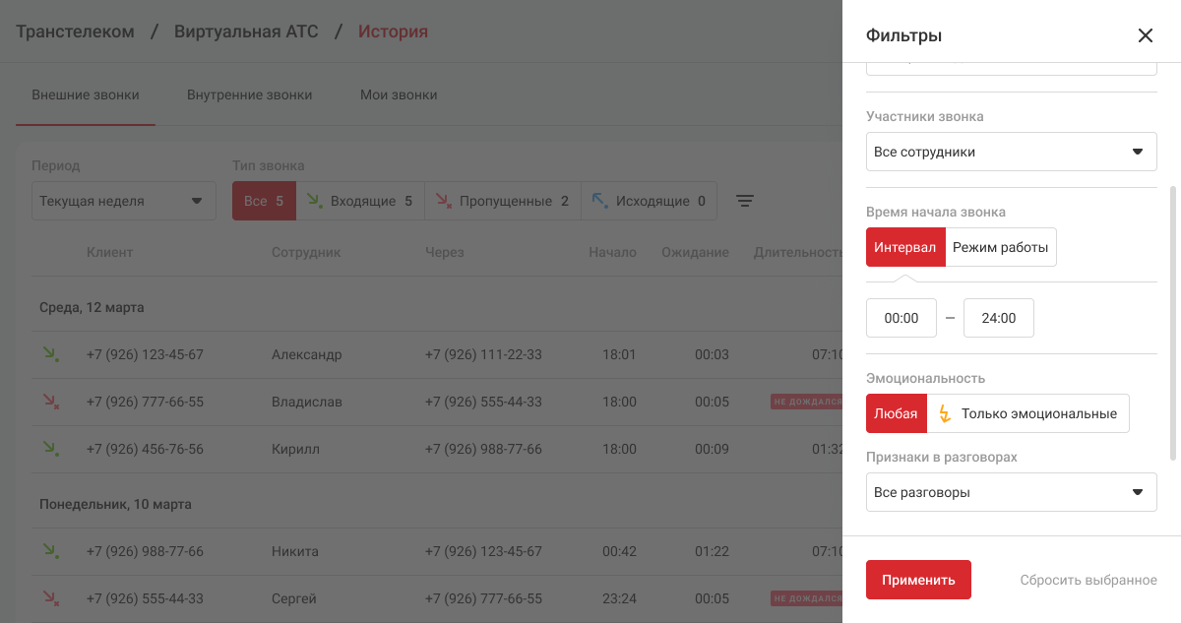Open Текущая неделя period dropdown
The image size is (1181, 623).
123,201
